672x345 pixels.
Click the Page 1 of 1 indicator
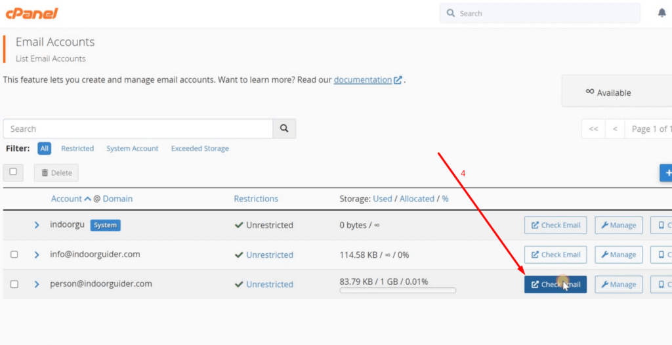coord(648,129)
